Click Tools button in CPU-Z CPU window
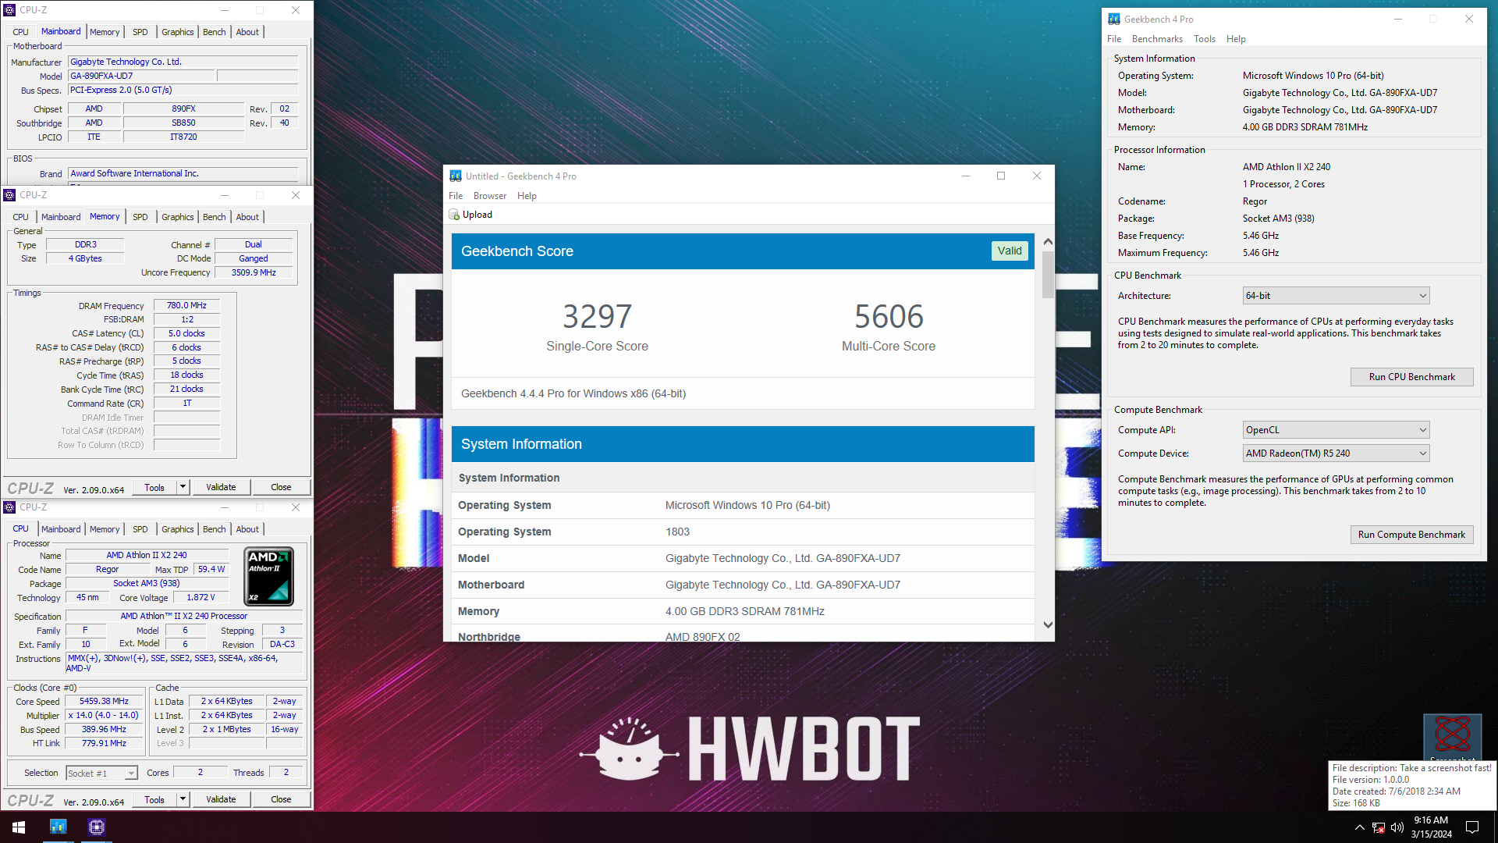1498x843 pixels. point(154,799)
